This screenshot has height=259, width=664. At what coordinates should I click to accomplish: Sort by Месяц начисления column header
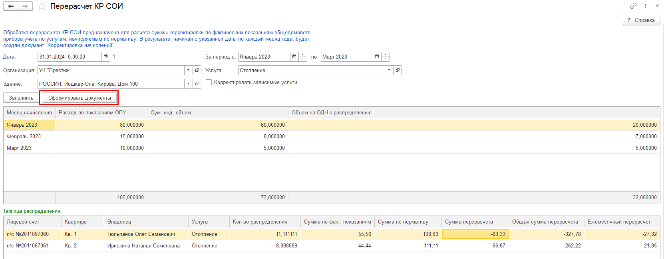pyautogui.click(x=29, y=113)
